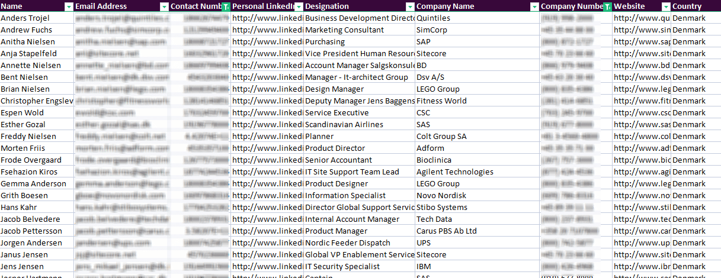Open the Company Name filter dropdown
The width and height of the screenshot is (721, 278).
coord(535,7)
